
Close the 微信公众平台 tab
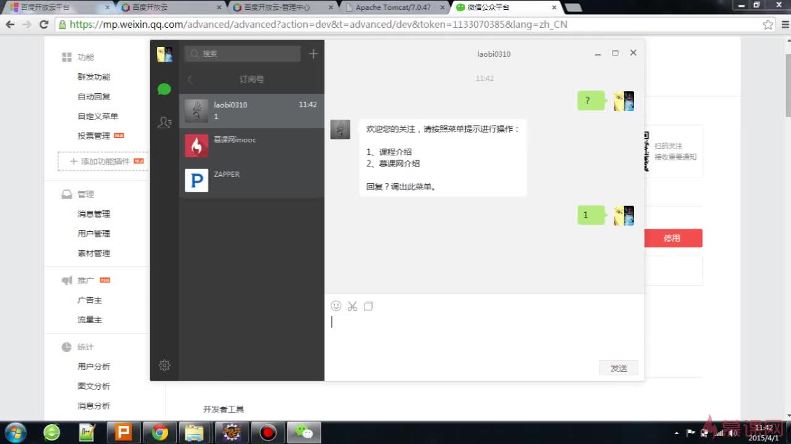pyautogui.click(x=554, y=7)
